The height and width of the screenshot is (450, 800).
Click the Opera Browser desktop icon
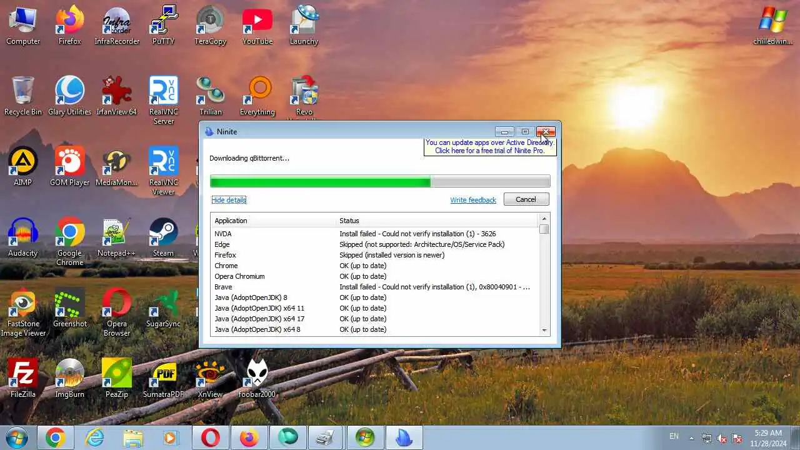click(x=117, y=312)
